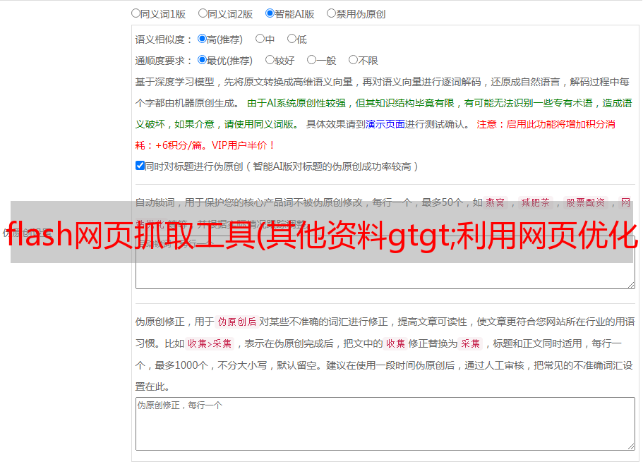Set 通顺度要求 to 一般
This screenshot has width=643, height=464.
tap(312, 60)
